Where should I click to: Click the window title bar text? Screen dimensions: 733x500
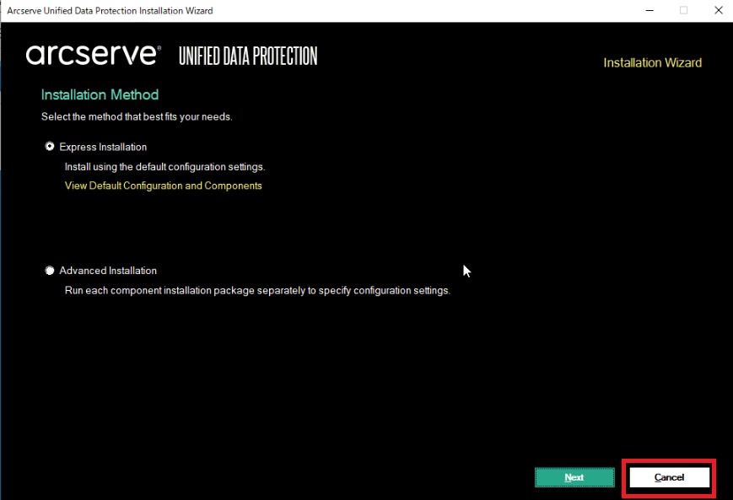(x=110, y=10)
